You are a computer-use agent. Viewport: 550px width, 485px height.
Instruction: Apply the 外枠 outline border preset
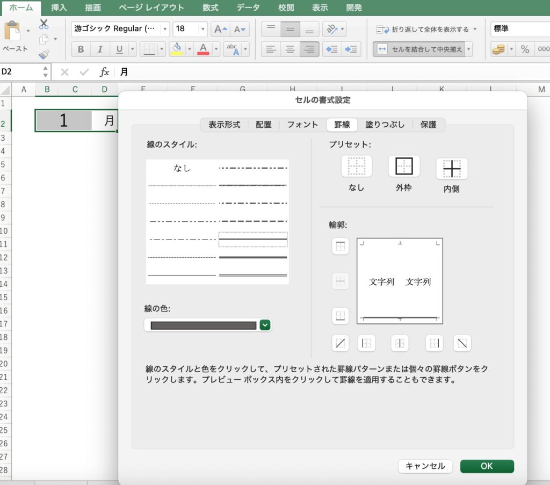point(404,166)
